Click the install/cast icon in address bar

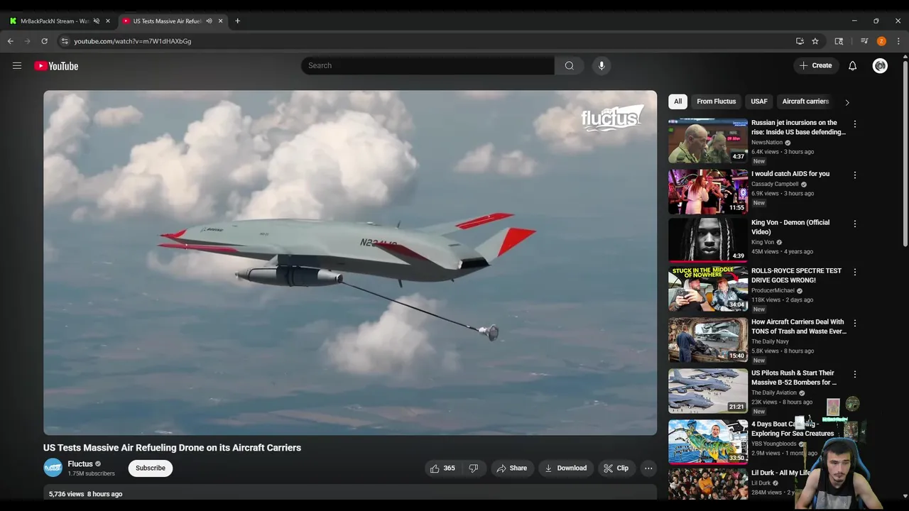(x=800, y=41)
